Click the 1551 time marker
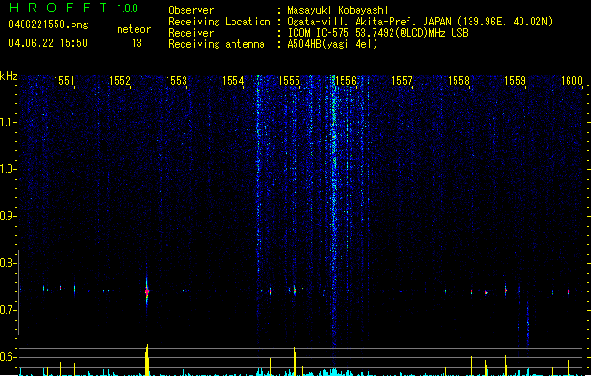Screen dimensions: 592x376 pyautogui.click(x=64, y=81)
